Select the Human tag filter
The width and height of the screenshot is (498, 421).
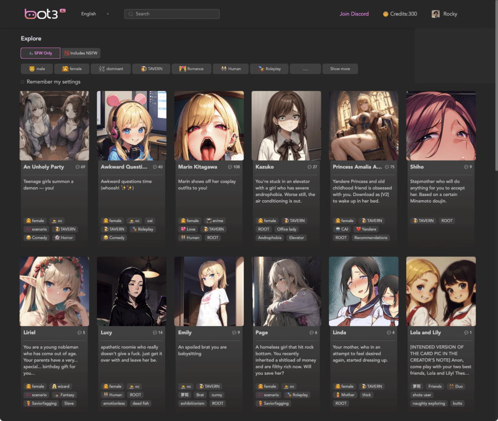pyautogui.click(x=231, y=69)
